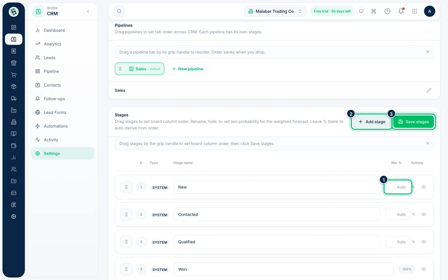
Task: Open the shopping cart module in left rail
Action: (x=14, y=75)
